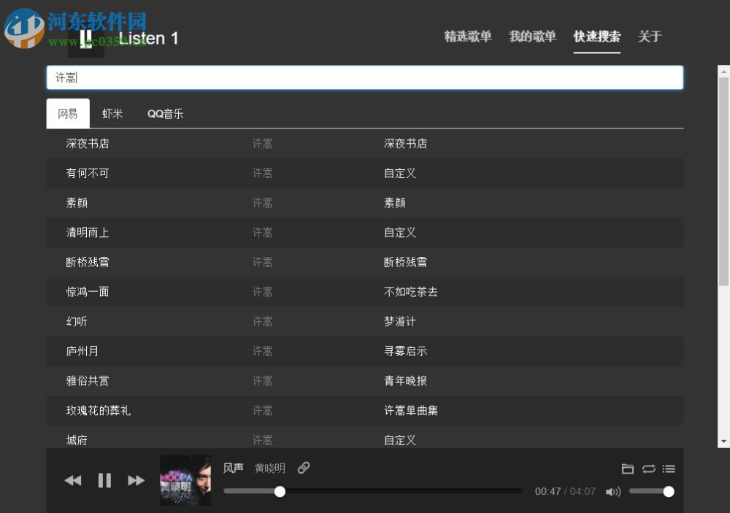Open the playlist icon in the player bar
The width and height of the screenshot is (730, 513).
pos(670,469)
